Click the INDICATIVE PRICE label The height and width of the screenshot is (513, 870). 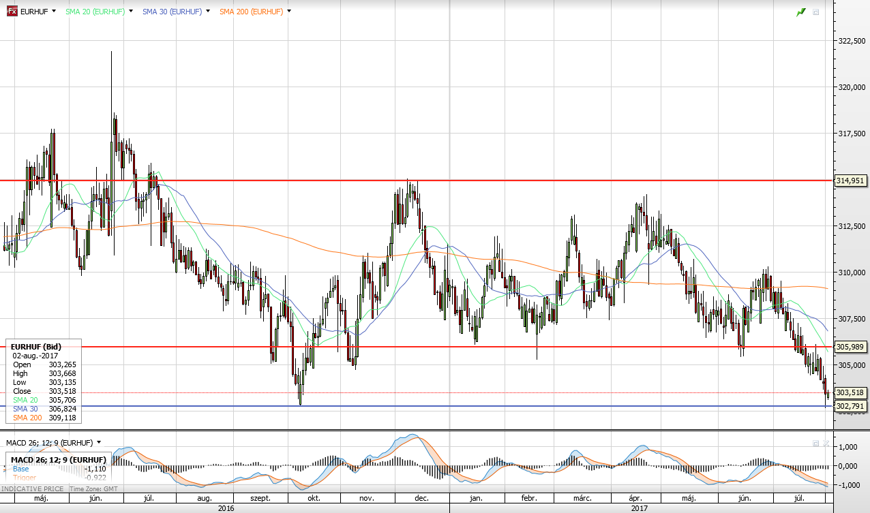click(x=33, y=489)
